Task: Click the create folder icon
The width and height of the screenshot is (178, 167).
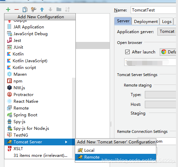Action: (x=59, y=9)
